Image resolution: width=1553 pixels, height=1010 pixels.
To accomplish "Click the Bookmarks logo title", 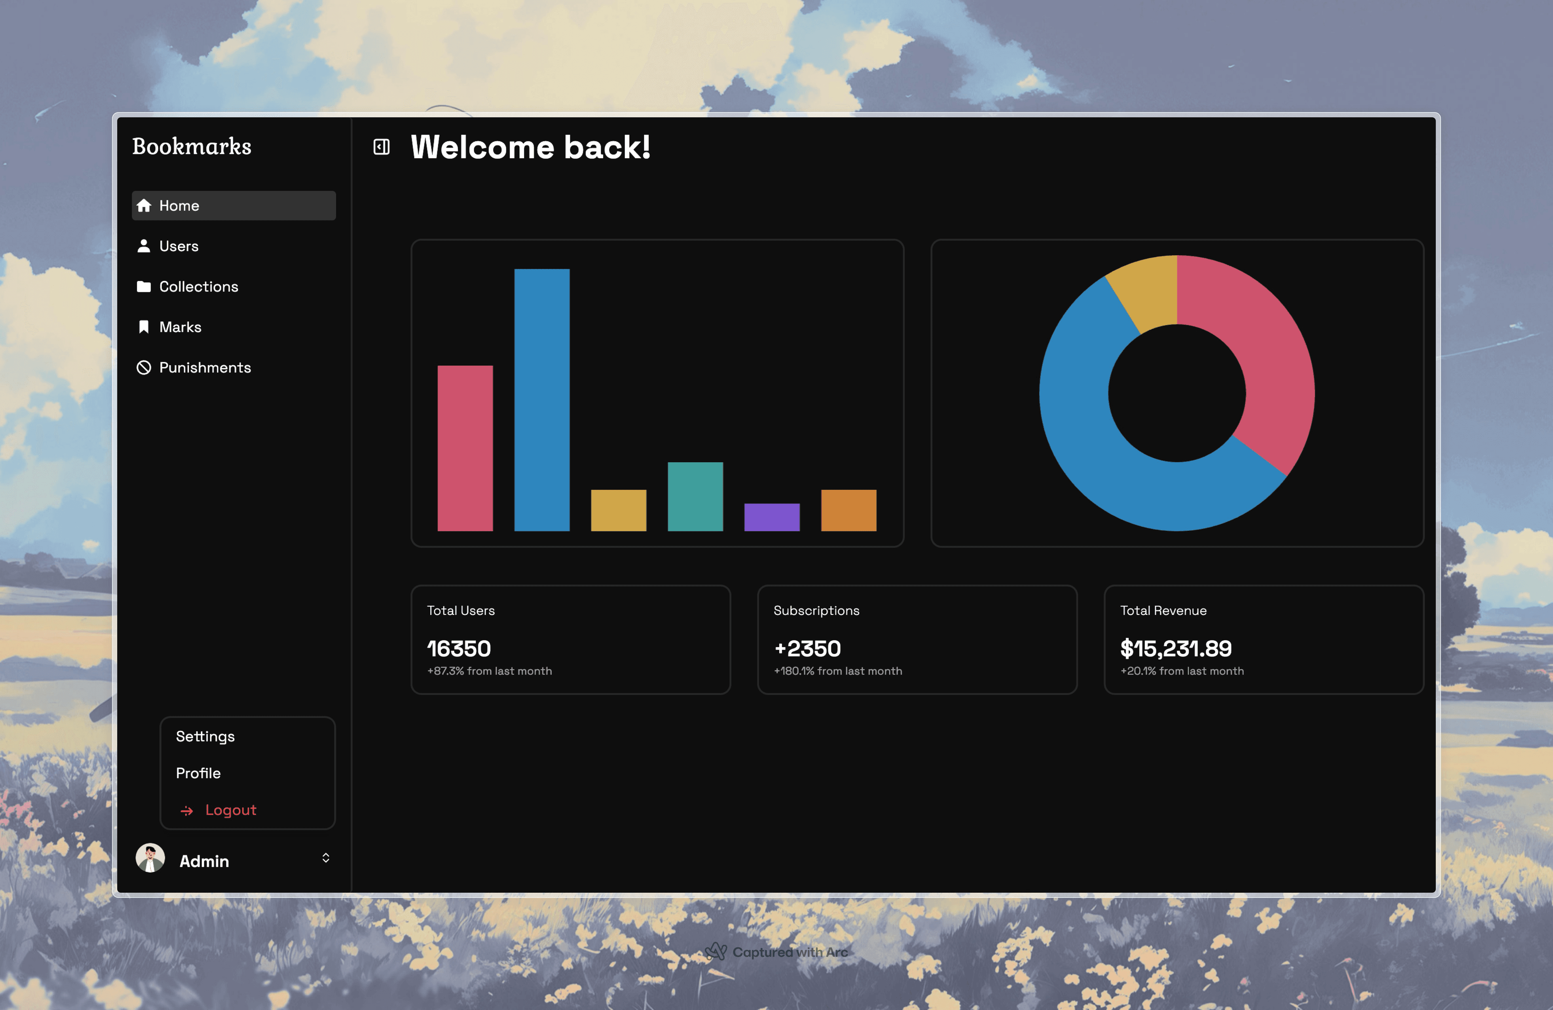I will [192, 146].
